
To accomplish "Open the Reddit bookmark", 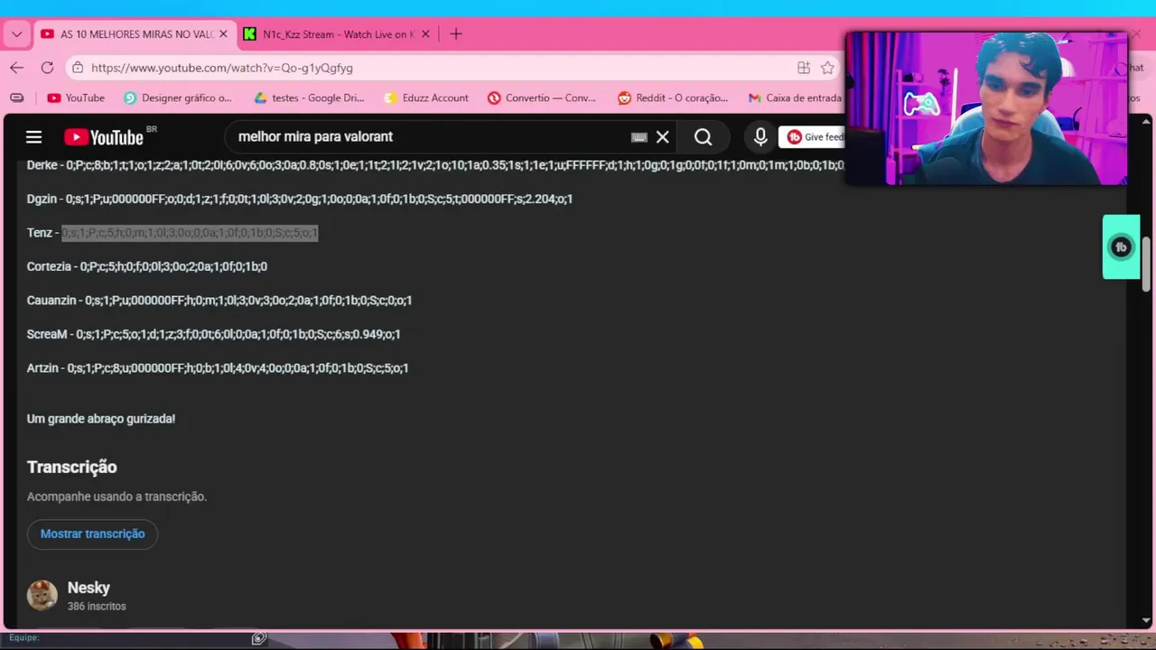I will [673, 97].
